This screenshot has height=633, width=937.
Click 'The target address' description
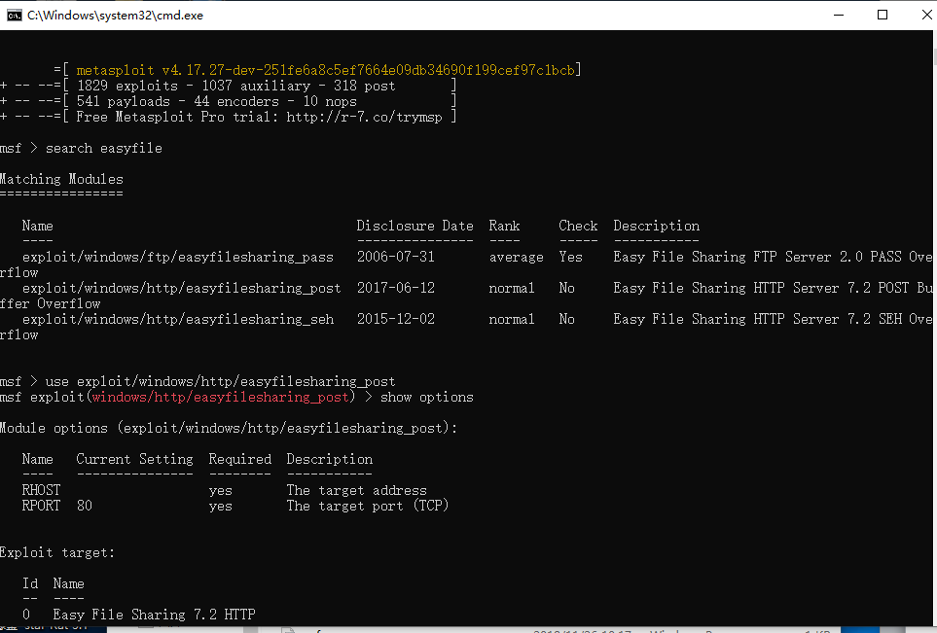357,490
